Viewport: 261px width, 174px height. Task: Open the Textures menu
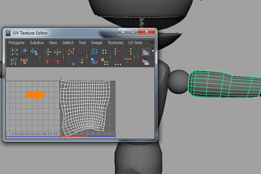(115, 43)
